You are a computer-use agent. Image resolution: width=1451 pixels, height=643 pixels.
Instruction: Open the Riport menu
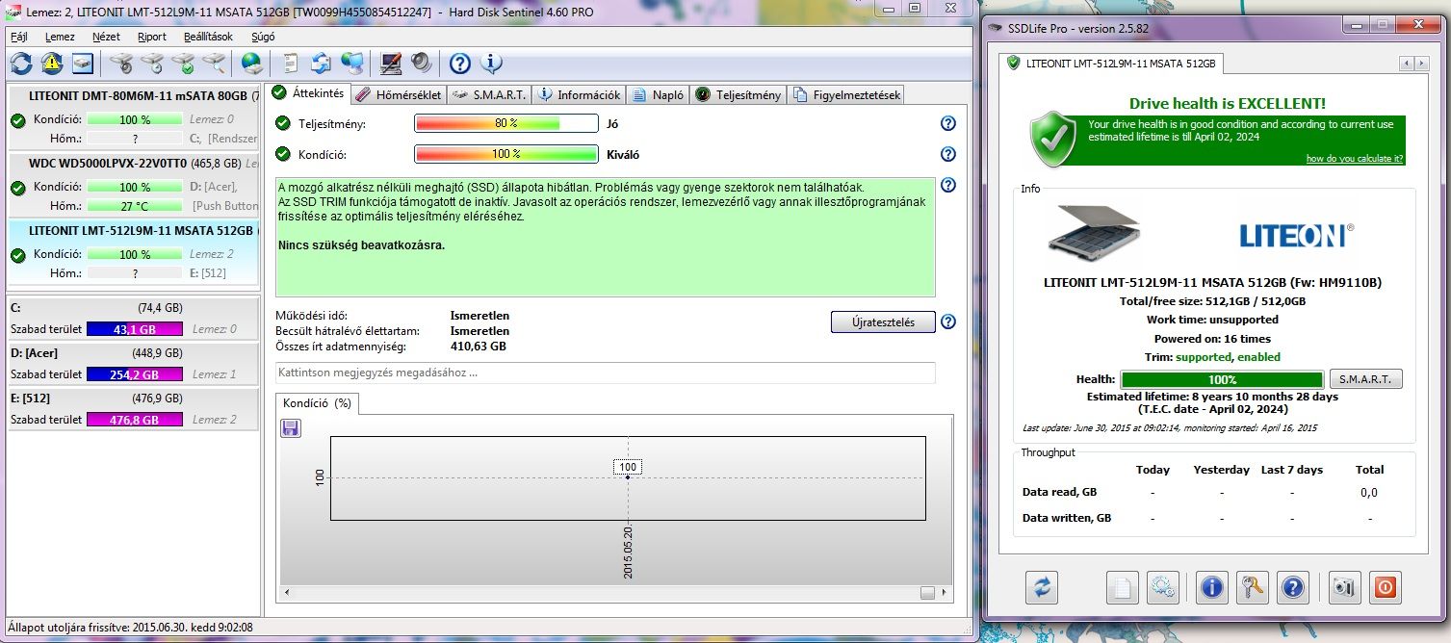pos(152,37)
